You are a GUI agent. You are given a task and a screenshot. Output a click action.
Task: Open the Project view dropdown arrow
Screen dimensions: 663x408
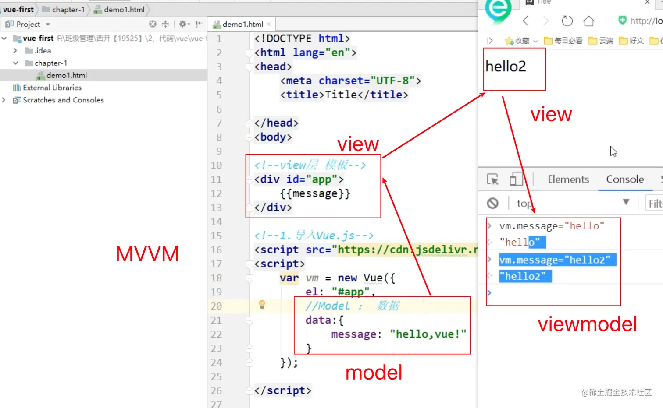(x=48, y=25)
